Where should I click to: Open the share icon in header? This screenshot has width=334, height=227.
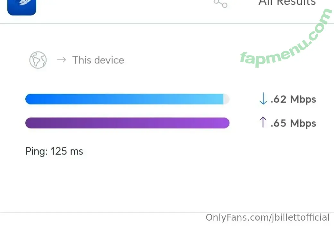(221, 4)
